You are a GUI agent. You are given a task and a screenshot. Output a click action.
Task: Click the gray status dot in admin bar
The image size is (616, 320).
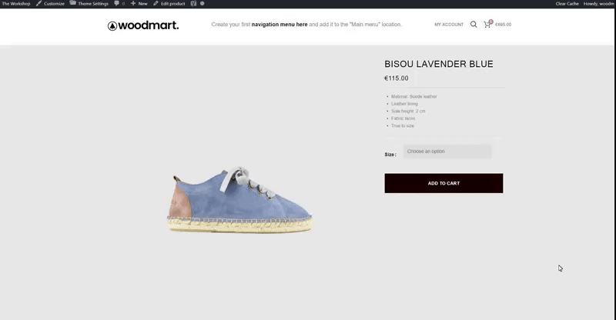point(202,3)
